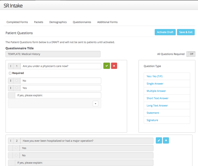Click the drag handle beside the Yes answer
This screenshot has width=198, height=166.
[11, 88]
